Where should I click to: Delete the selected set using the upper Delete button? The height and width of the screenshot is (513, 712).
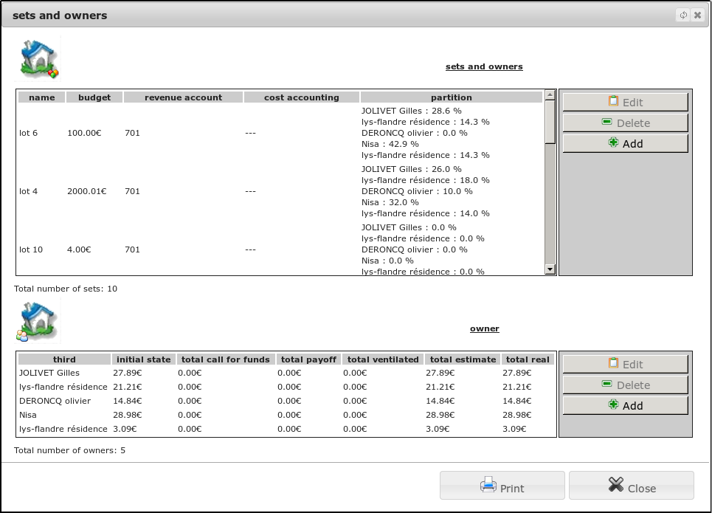pyautogui.click(x=625, y=123)
